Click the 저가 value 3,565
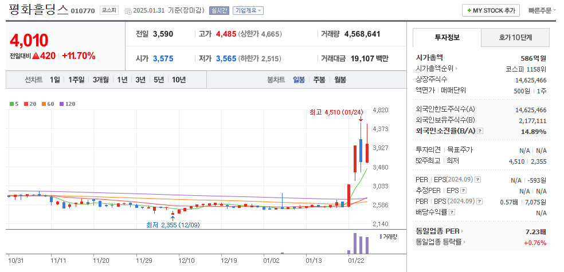564x272 pixels. [x=226, y=58]
